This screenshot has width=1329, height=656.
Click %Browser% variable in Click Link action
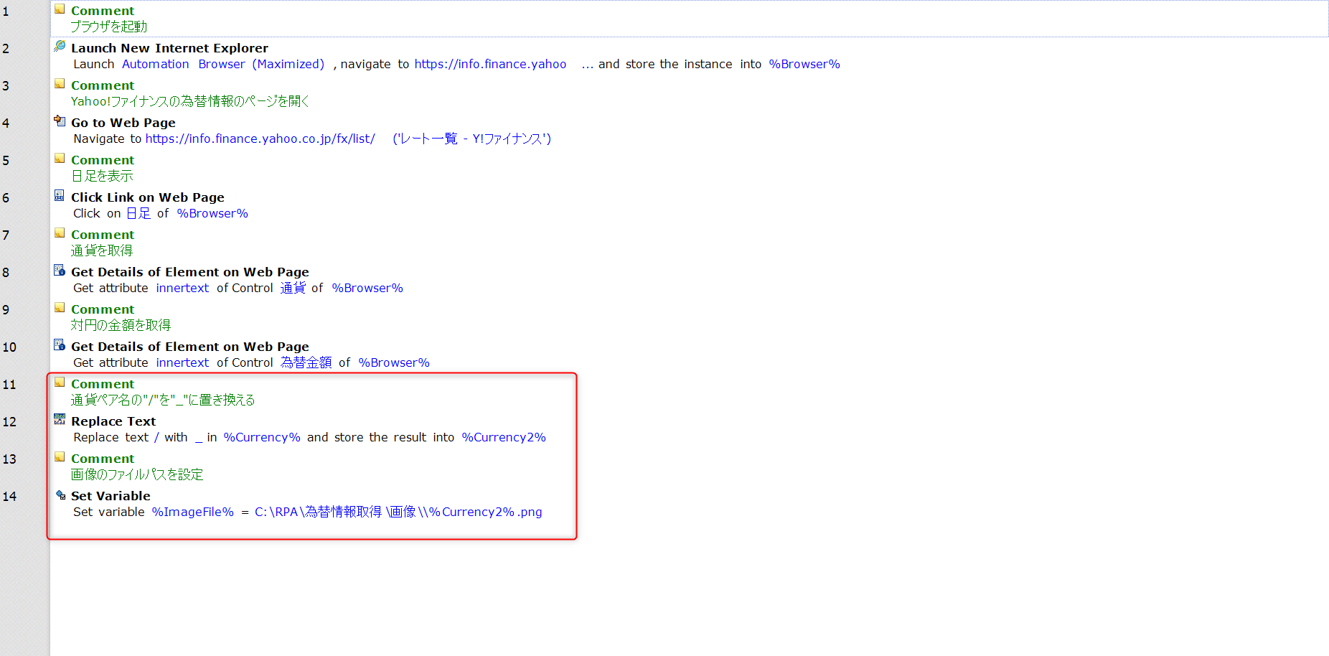pyautogui.click(x=212, y=213)
